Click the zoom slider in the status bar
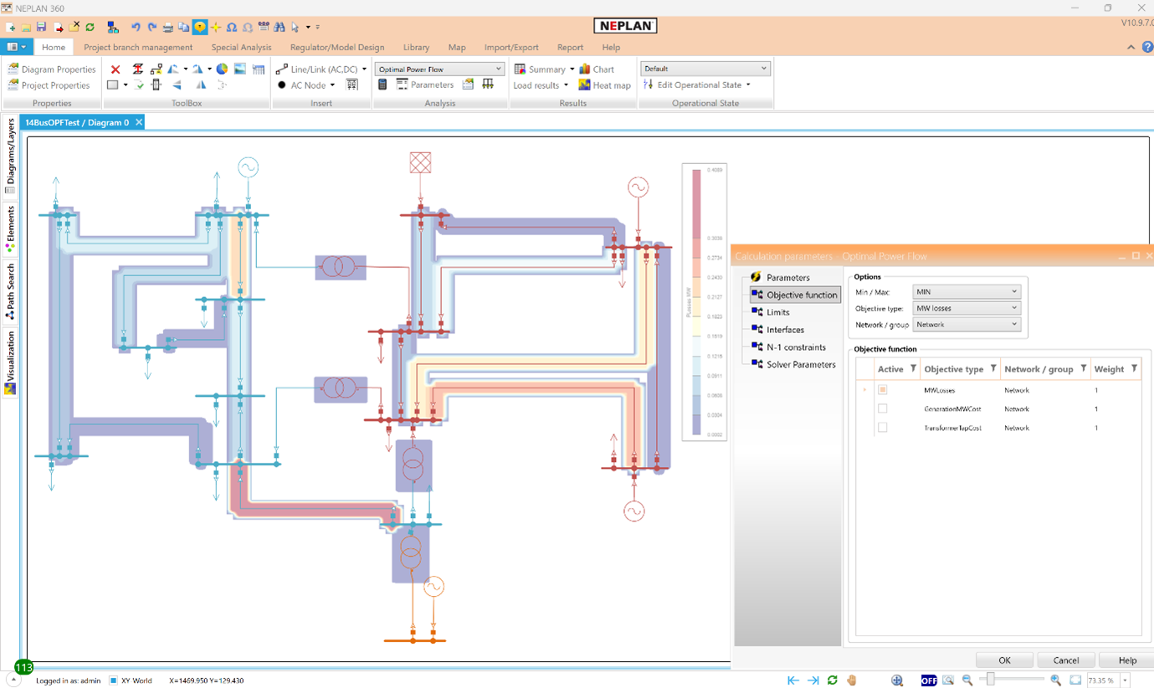This screenshot has width=1154, height=688. 991,680
